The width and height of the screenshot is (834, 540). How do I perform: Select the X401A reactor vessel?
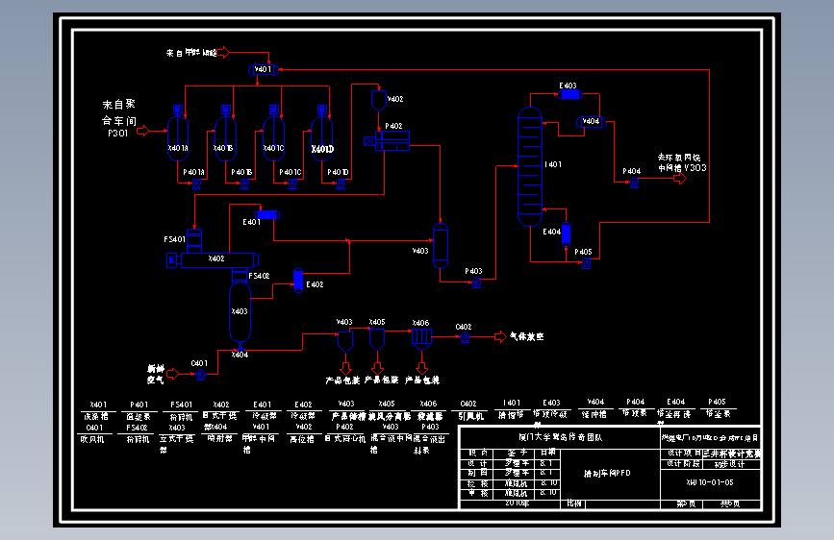point(178,138)
